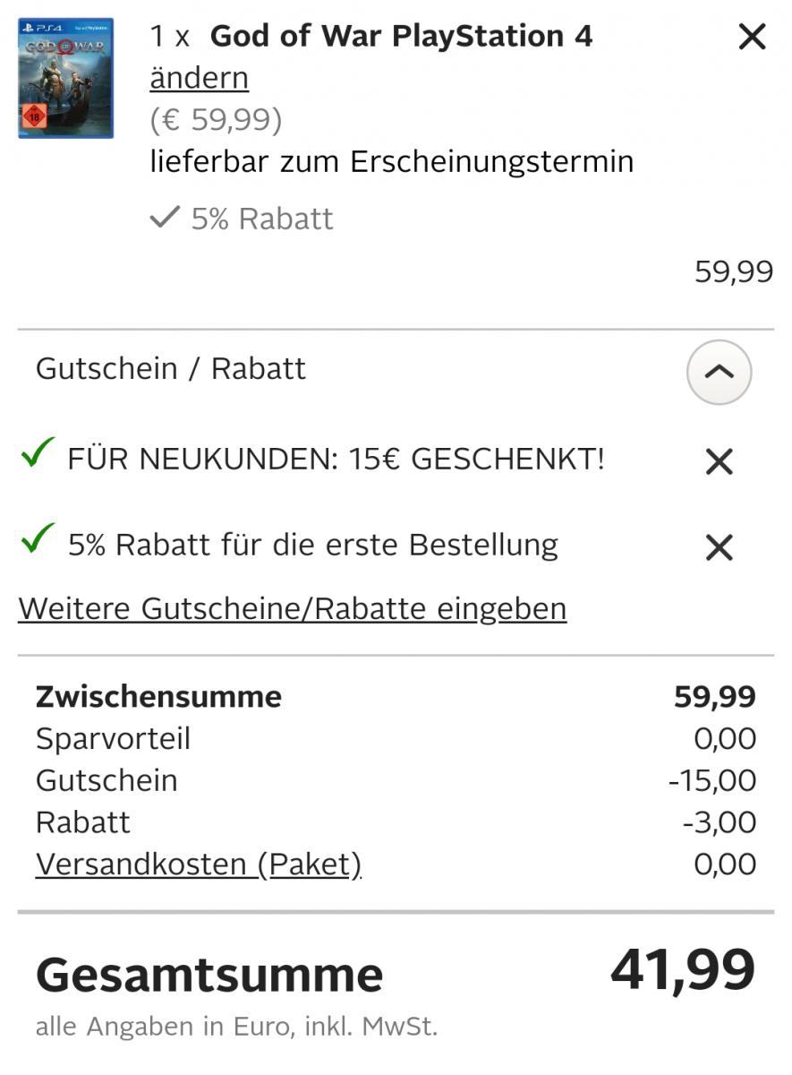
Task: Collapse the Gutschein / Rabatt section
Action: [719, 372]
